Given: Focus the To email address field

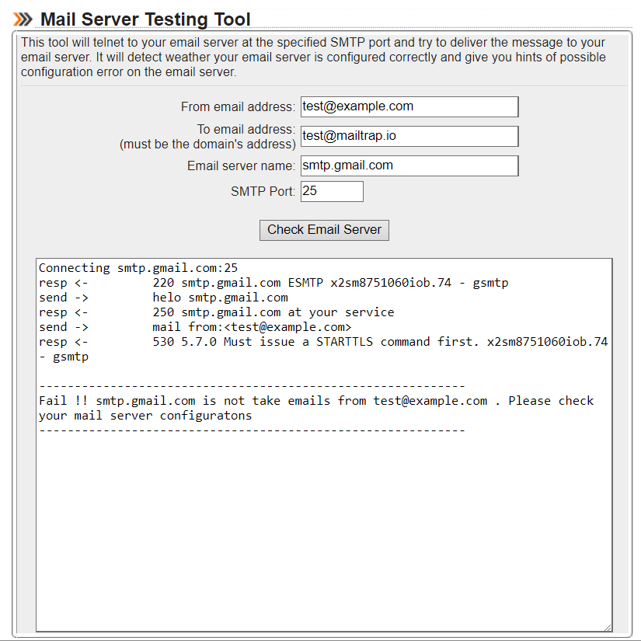Looking at the screenshot, I should (409, 136).
